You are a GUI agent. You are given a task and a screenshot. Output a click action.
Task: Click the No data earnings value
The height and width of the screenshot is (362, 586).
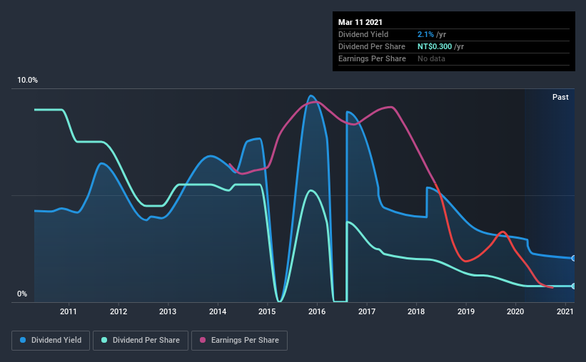(x=431, y=58)
